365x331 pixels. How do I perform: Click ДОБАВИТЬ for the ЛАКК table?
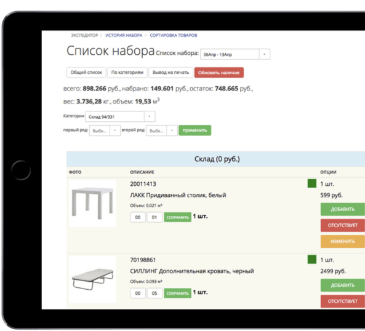(x=343, y=209)
